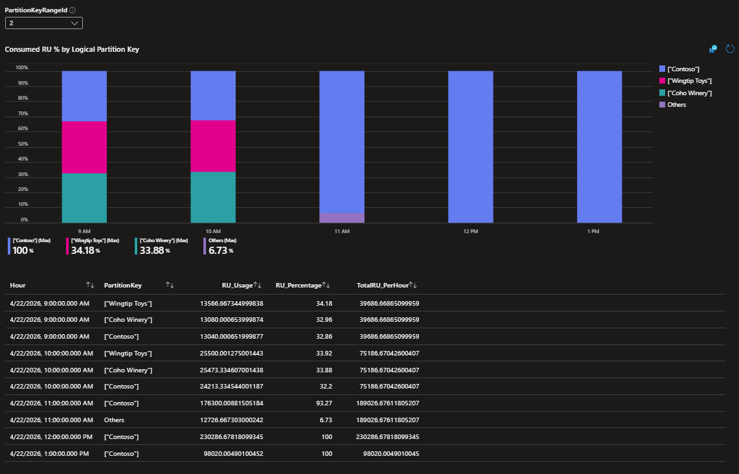Click the 32.96 percentage cell
739x474 pixels.
tap(324, 319)
